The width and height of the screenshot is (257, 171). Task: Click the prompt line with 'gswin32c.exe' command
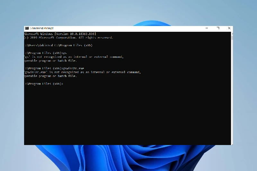pos(54,68)
